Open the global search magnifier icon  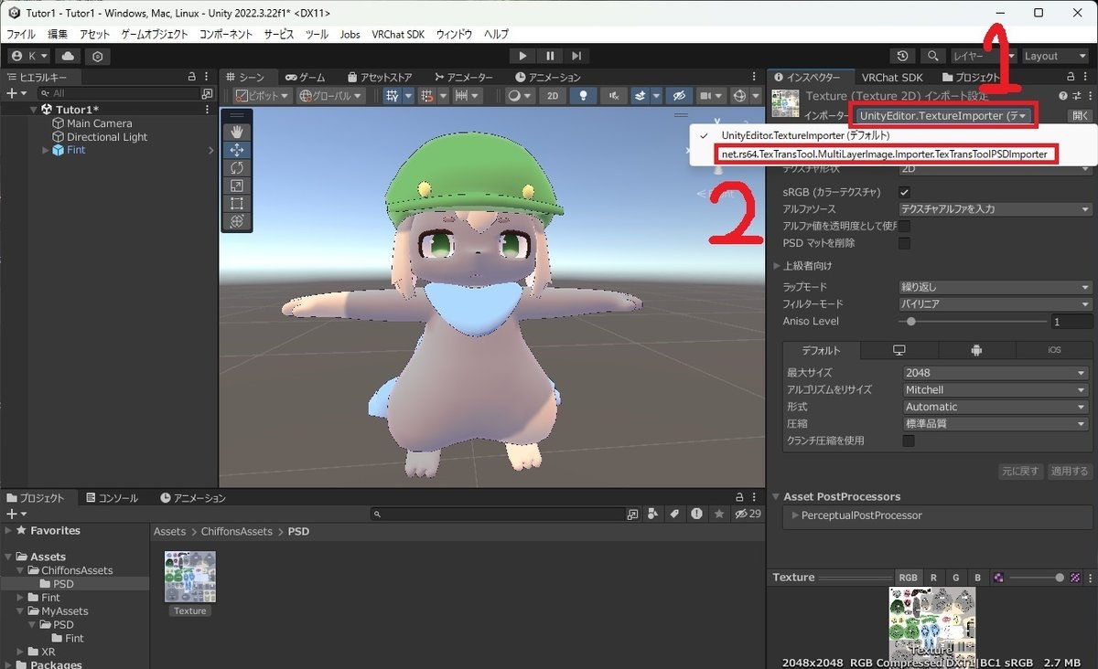(x=932, y=56)
